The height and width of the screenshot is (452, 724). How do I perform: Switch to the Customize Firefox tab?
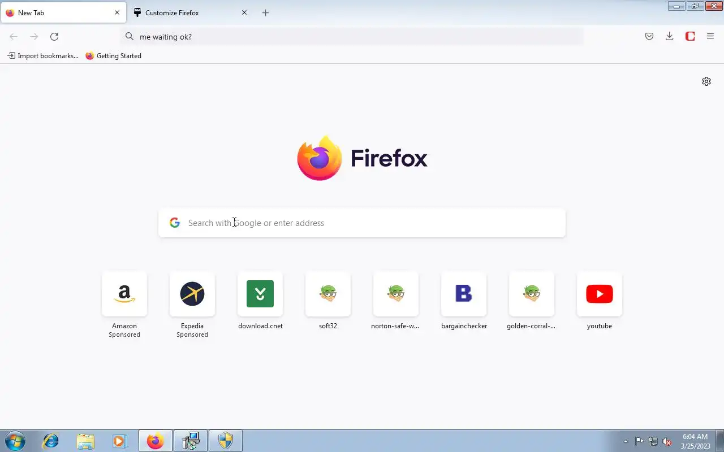(191, 12)
